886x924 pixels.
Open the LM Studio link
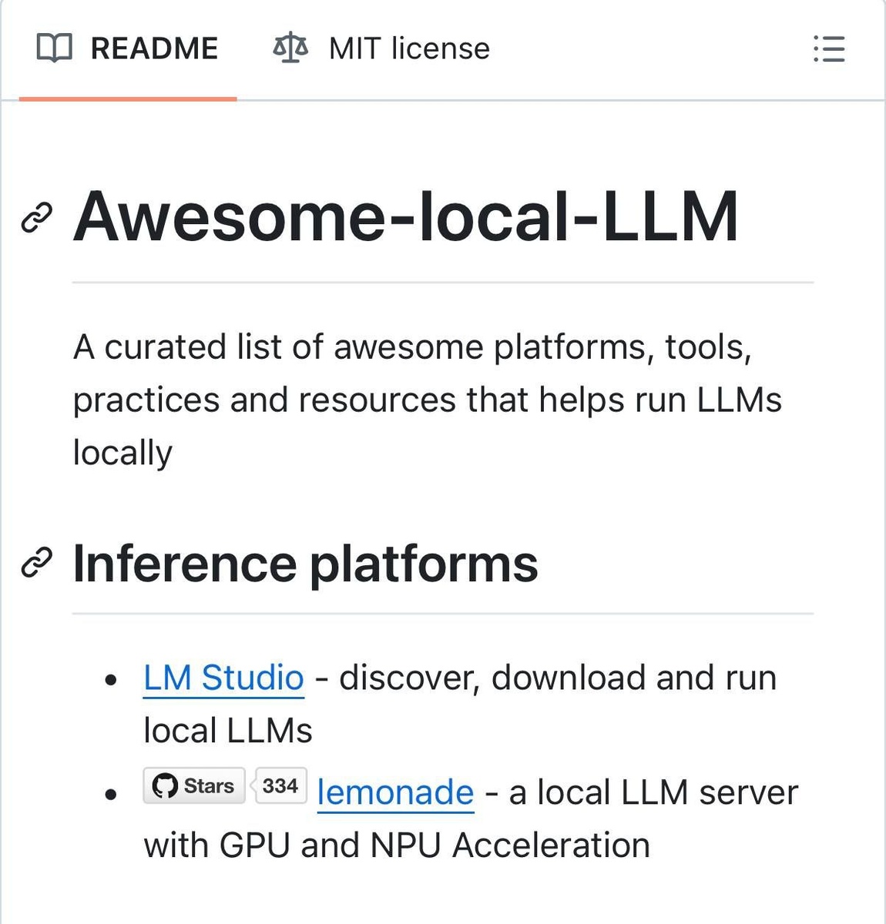tap(223, 678)
